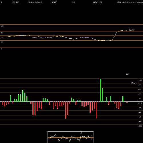
Task: Click the 30 level label on RSI axis
Action: coord(2,42)
